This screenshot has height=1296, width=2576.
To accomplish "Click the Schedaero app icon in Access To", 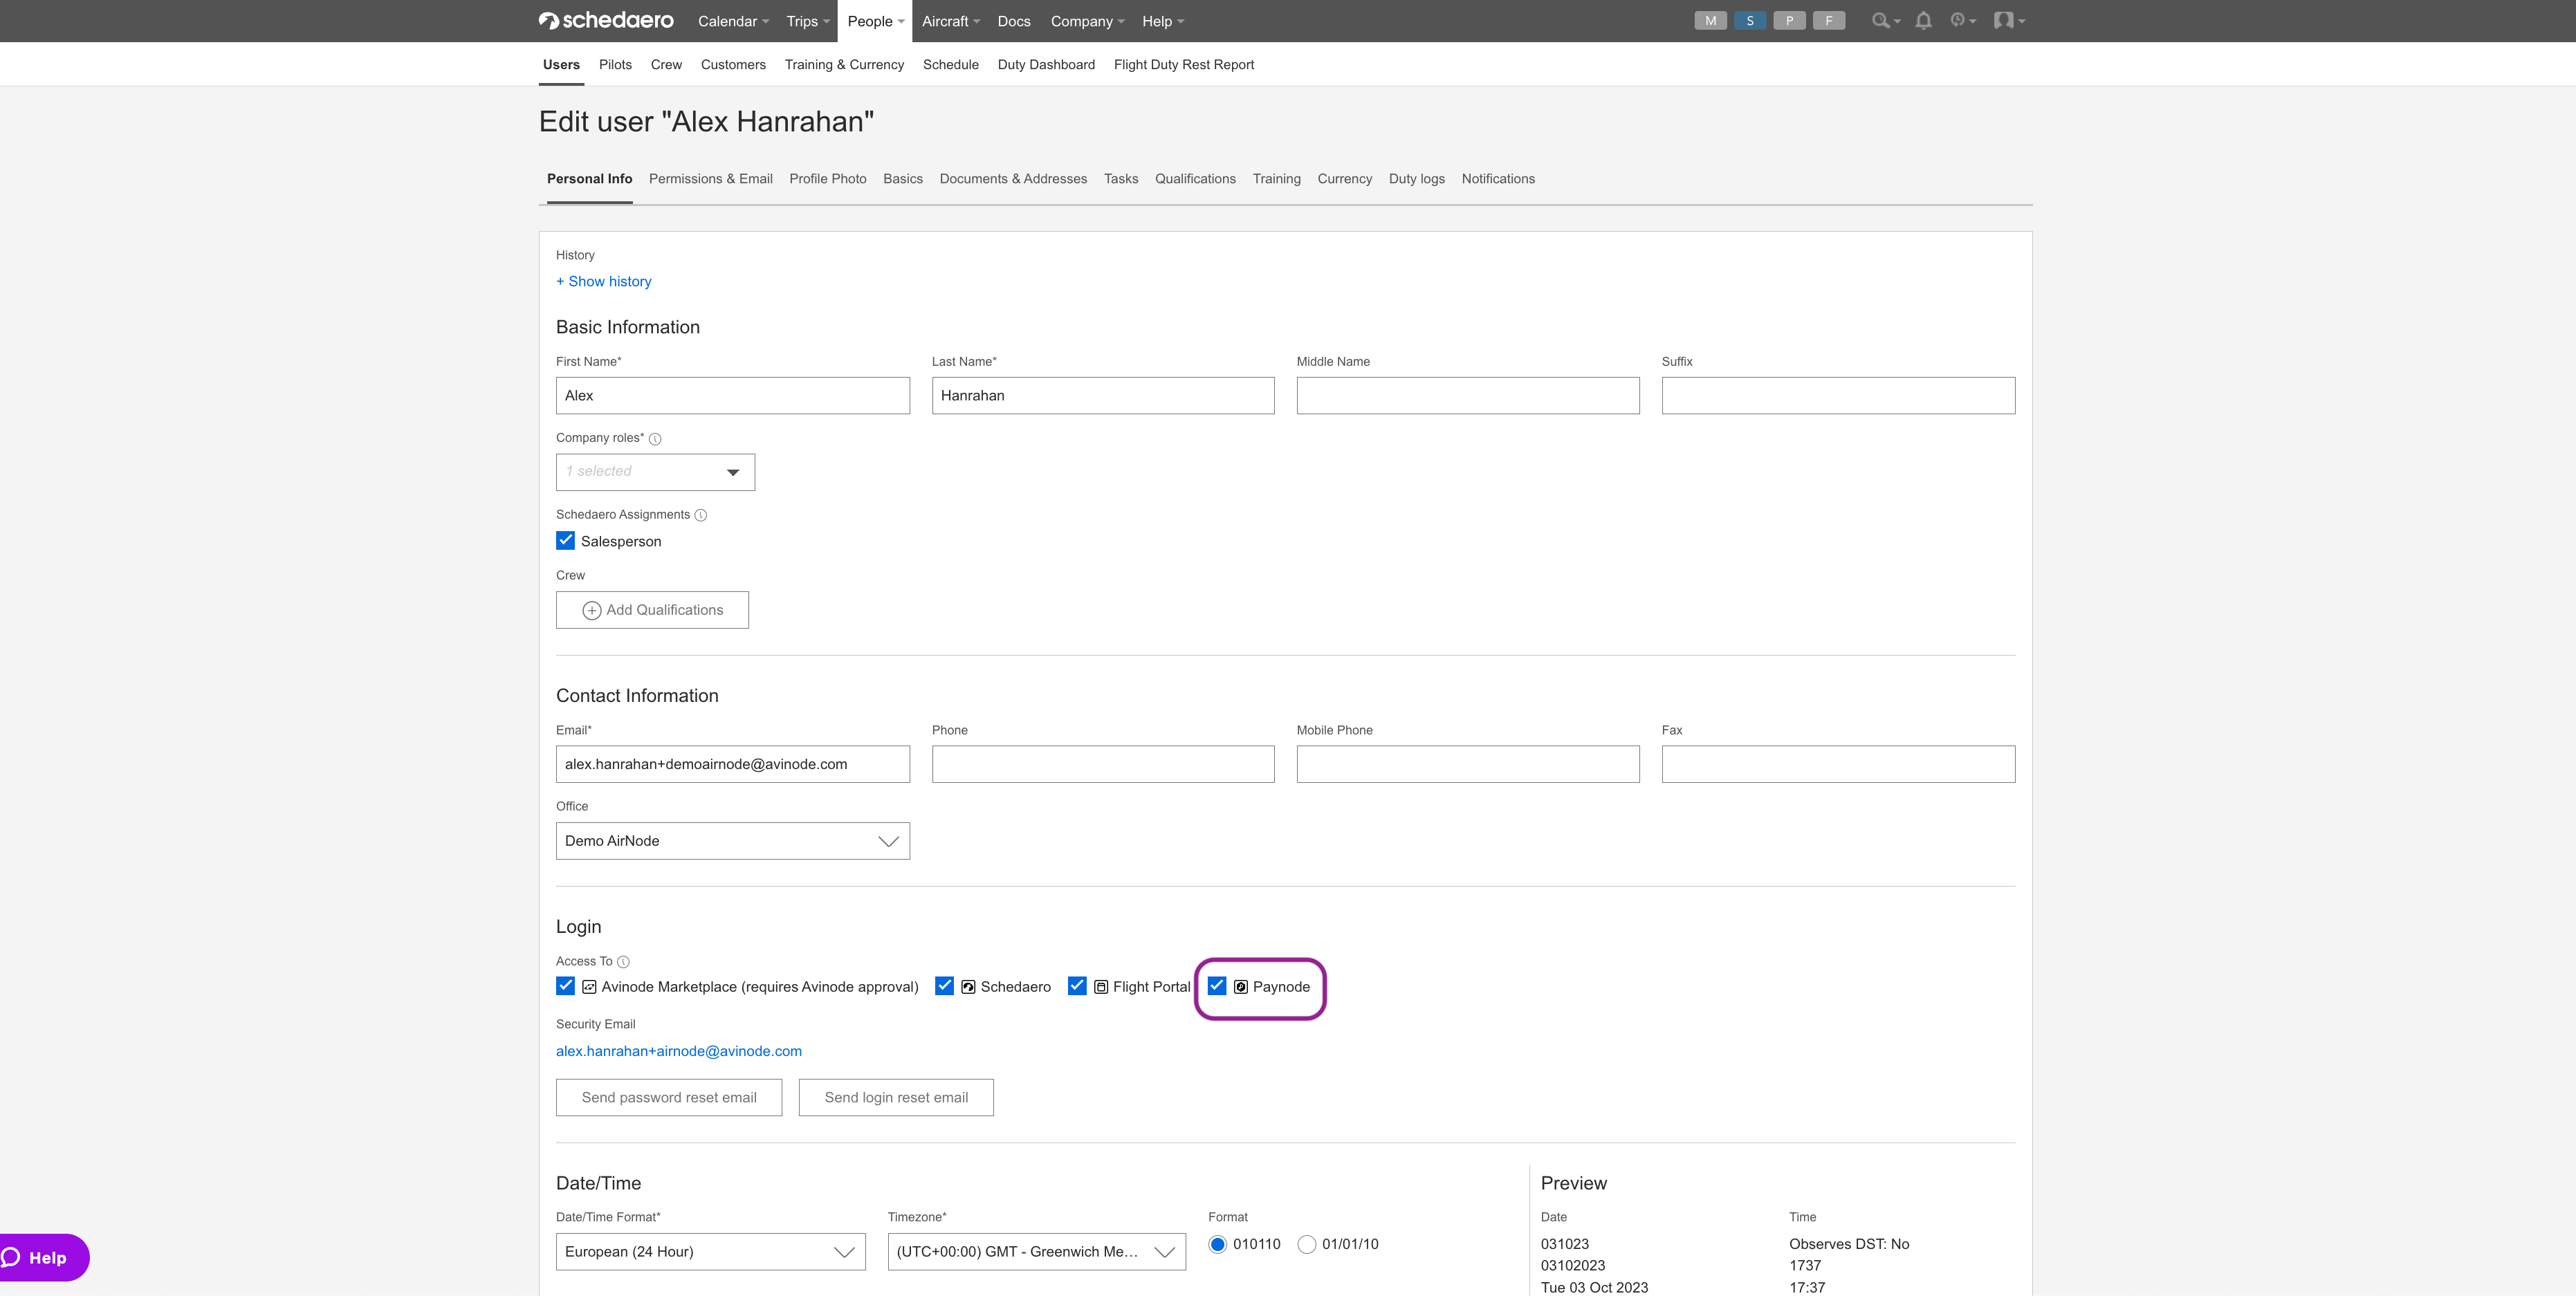I will coord(968,987).
